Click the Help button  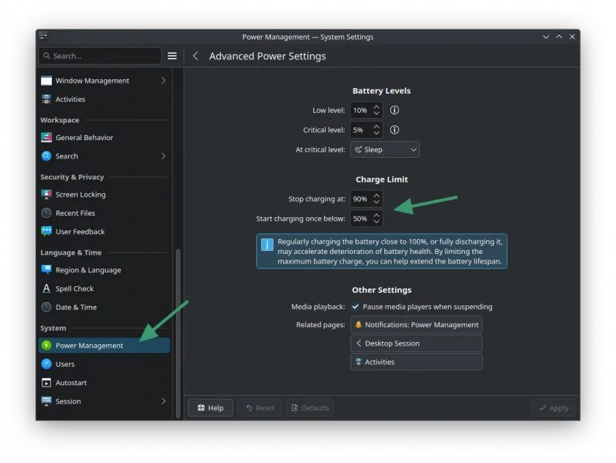[x=210, y=408]
